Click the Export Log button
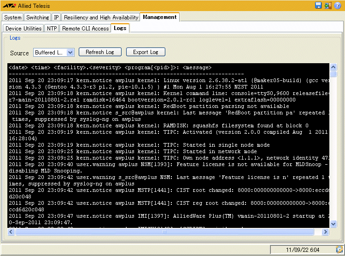Screen dimensions: 345x256 click(146, 52)
